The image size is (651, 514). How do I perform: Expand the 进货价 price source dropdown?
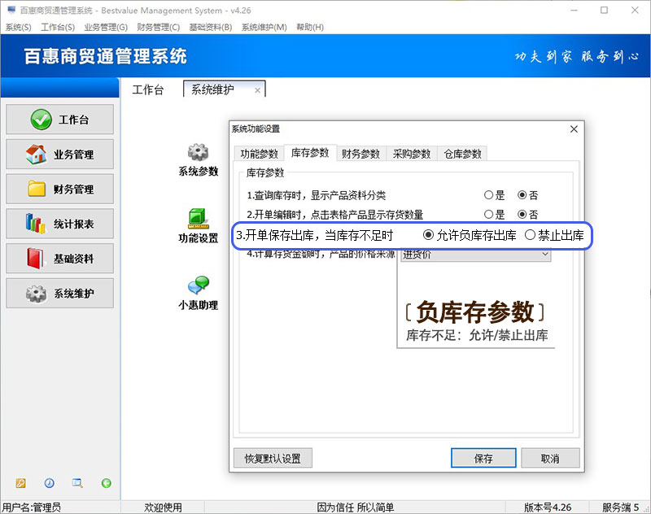pyautogui.click(x=545, y=255)
